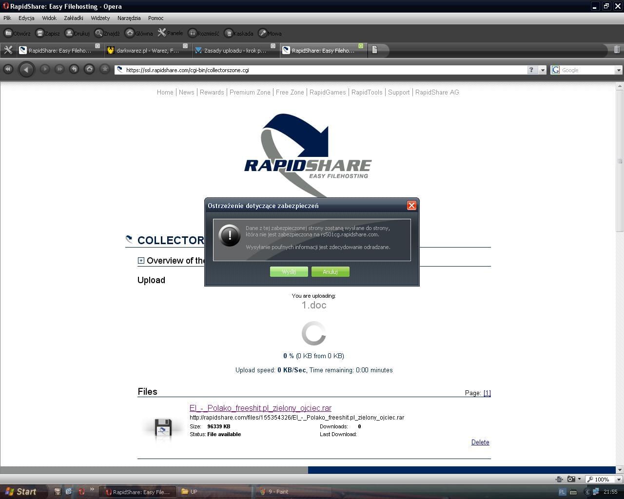Click the Wyślij button in dialog
This screenshot has width=624, height=499.
289,272
